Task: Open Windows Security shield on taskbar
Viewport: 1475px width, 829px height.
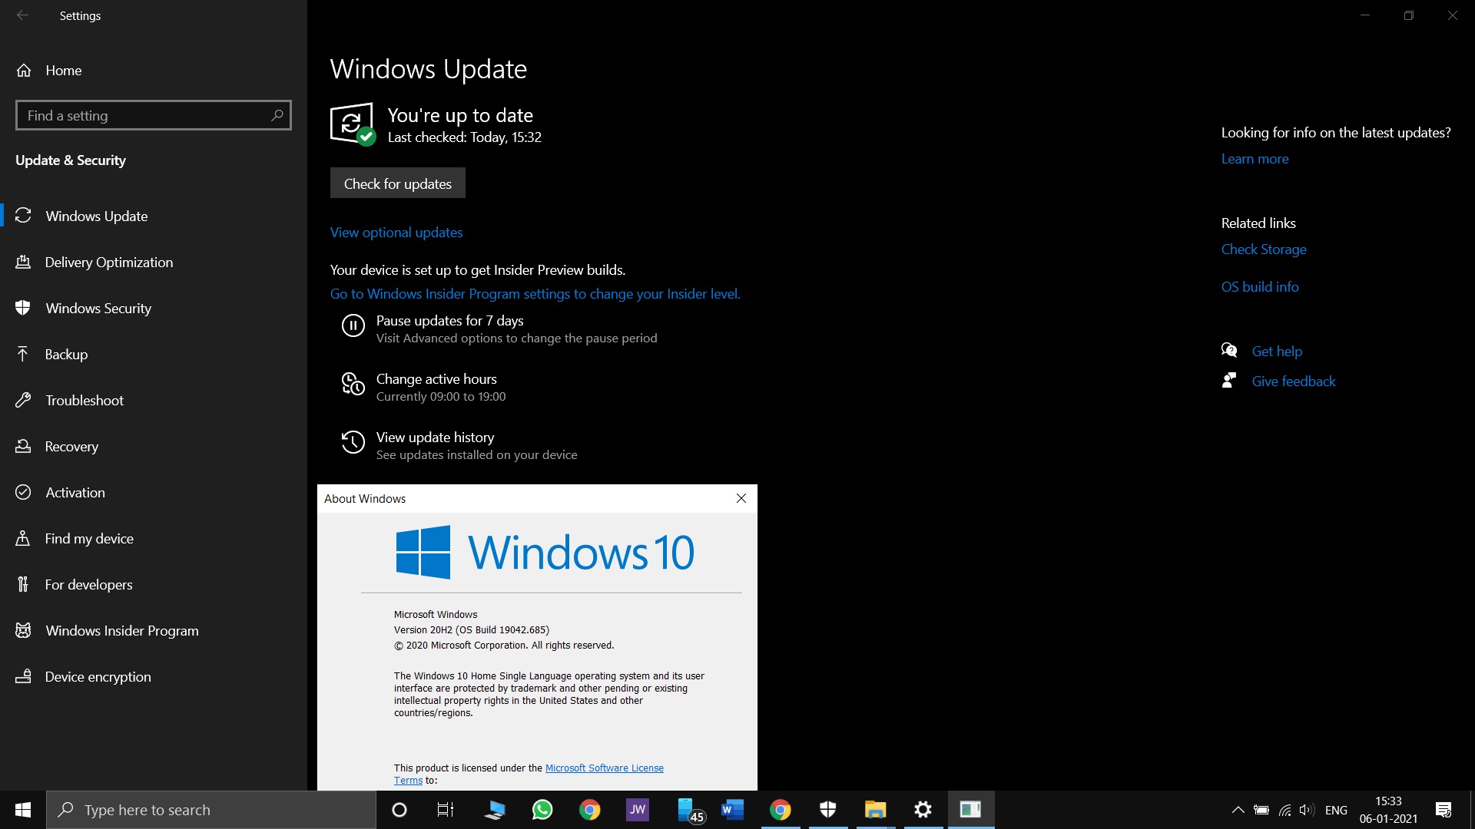Action: click(x=828, y=810)
